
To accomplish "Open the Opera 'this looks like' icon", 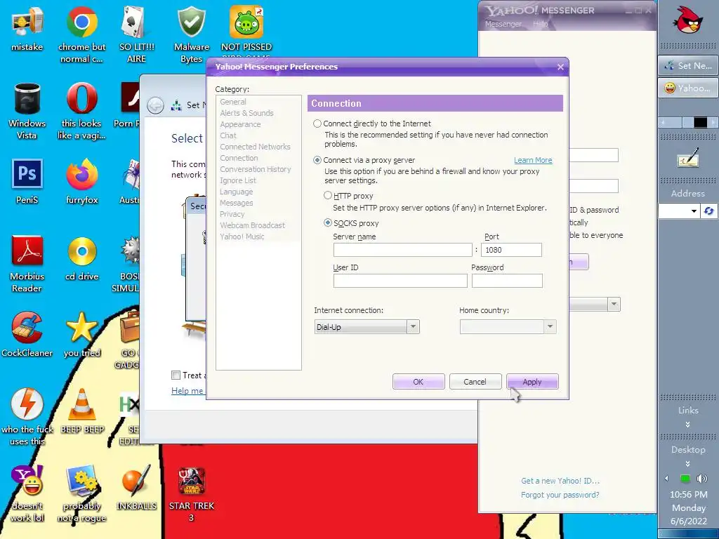I will tap(81, 98).
